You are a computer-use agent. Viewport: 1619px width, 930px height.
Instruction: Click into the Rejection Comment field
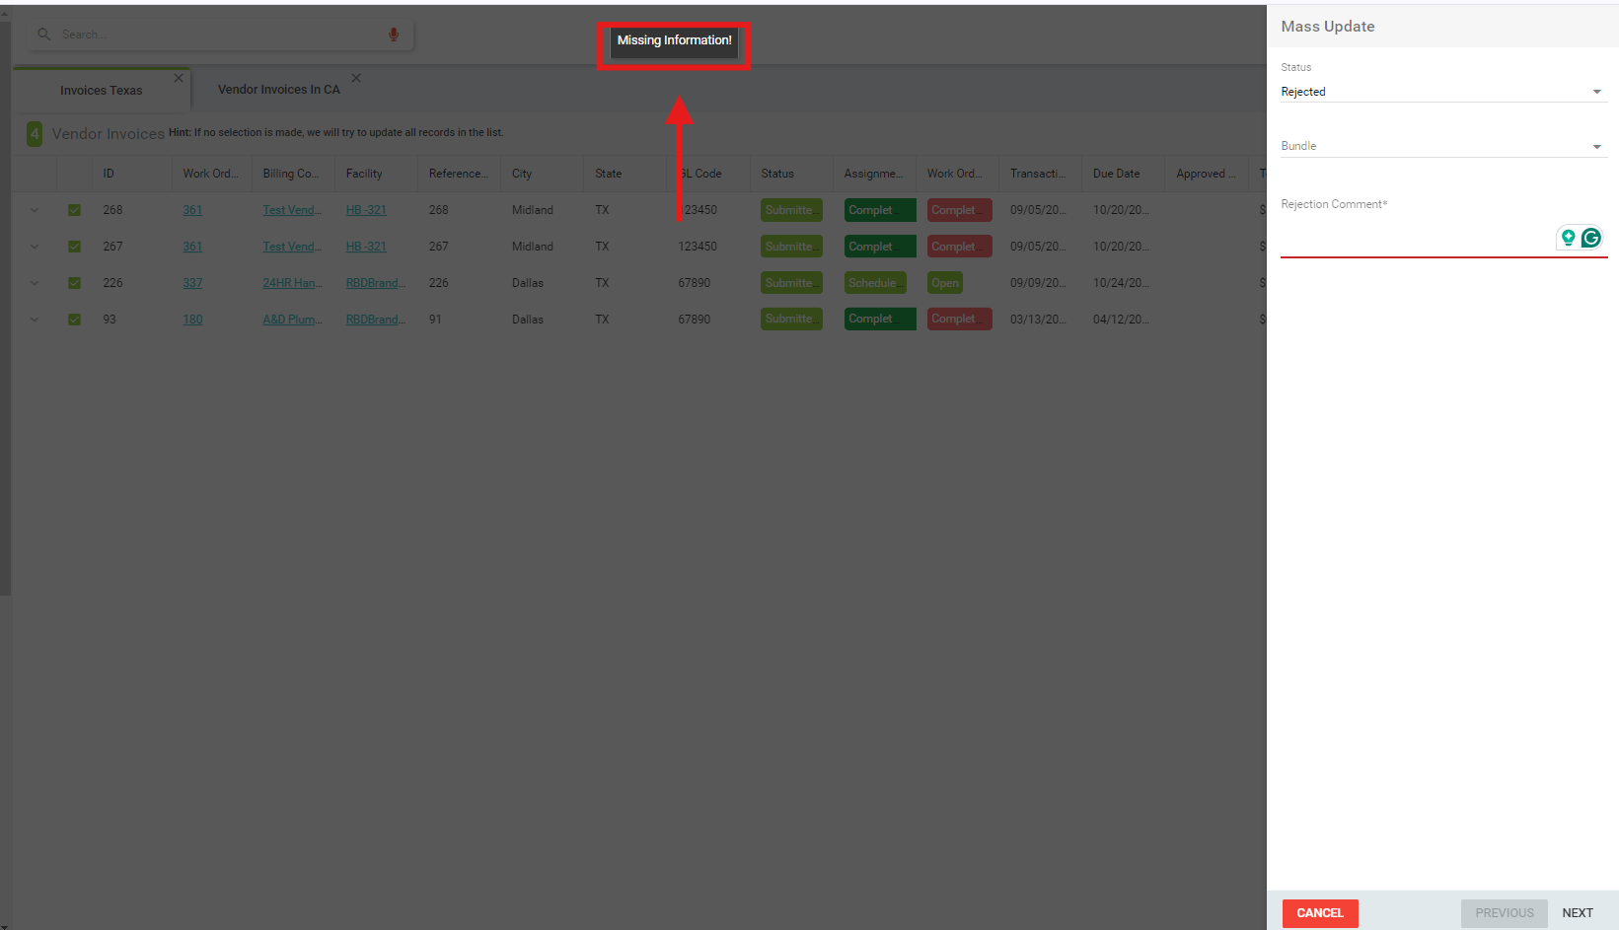[1416, 240]
